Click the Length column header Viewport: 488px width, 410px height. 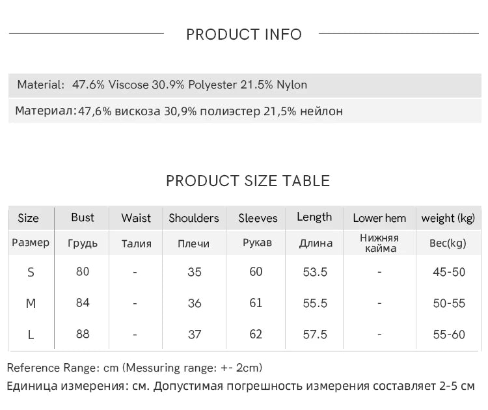pyautogui.click(x=314, y=217)
